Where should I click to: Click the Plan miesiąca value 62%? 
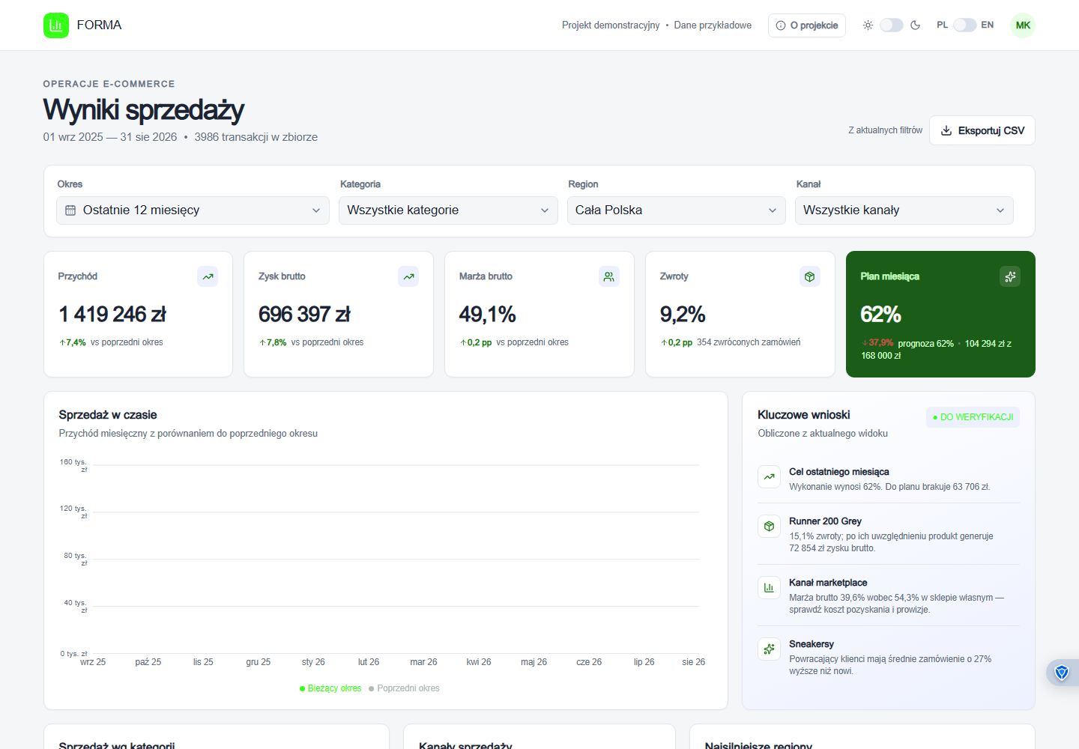pos(881,315)
